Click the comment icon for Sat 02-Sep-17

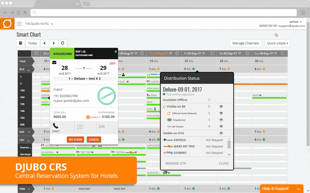[x=239, y=54]
